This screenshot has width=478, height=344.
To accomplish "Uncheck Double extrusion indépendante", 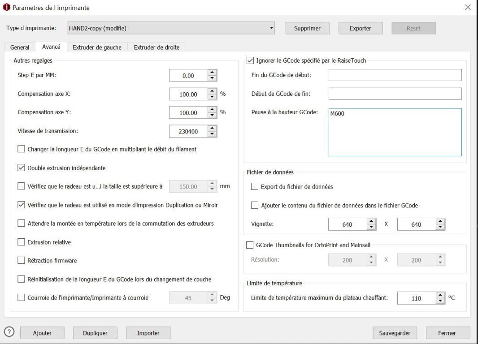I will tap(21, 168).
